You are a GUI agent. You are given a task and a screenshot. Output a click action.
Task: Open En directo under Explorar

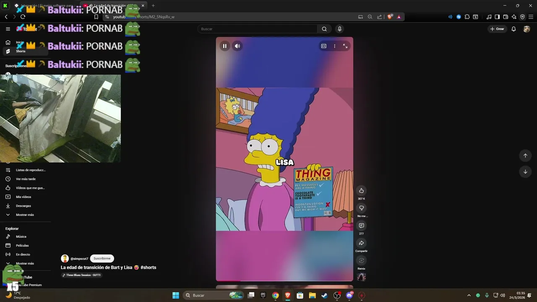pyautogui.click(x=26, y=255)
